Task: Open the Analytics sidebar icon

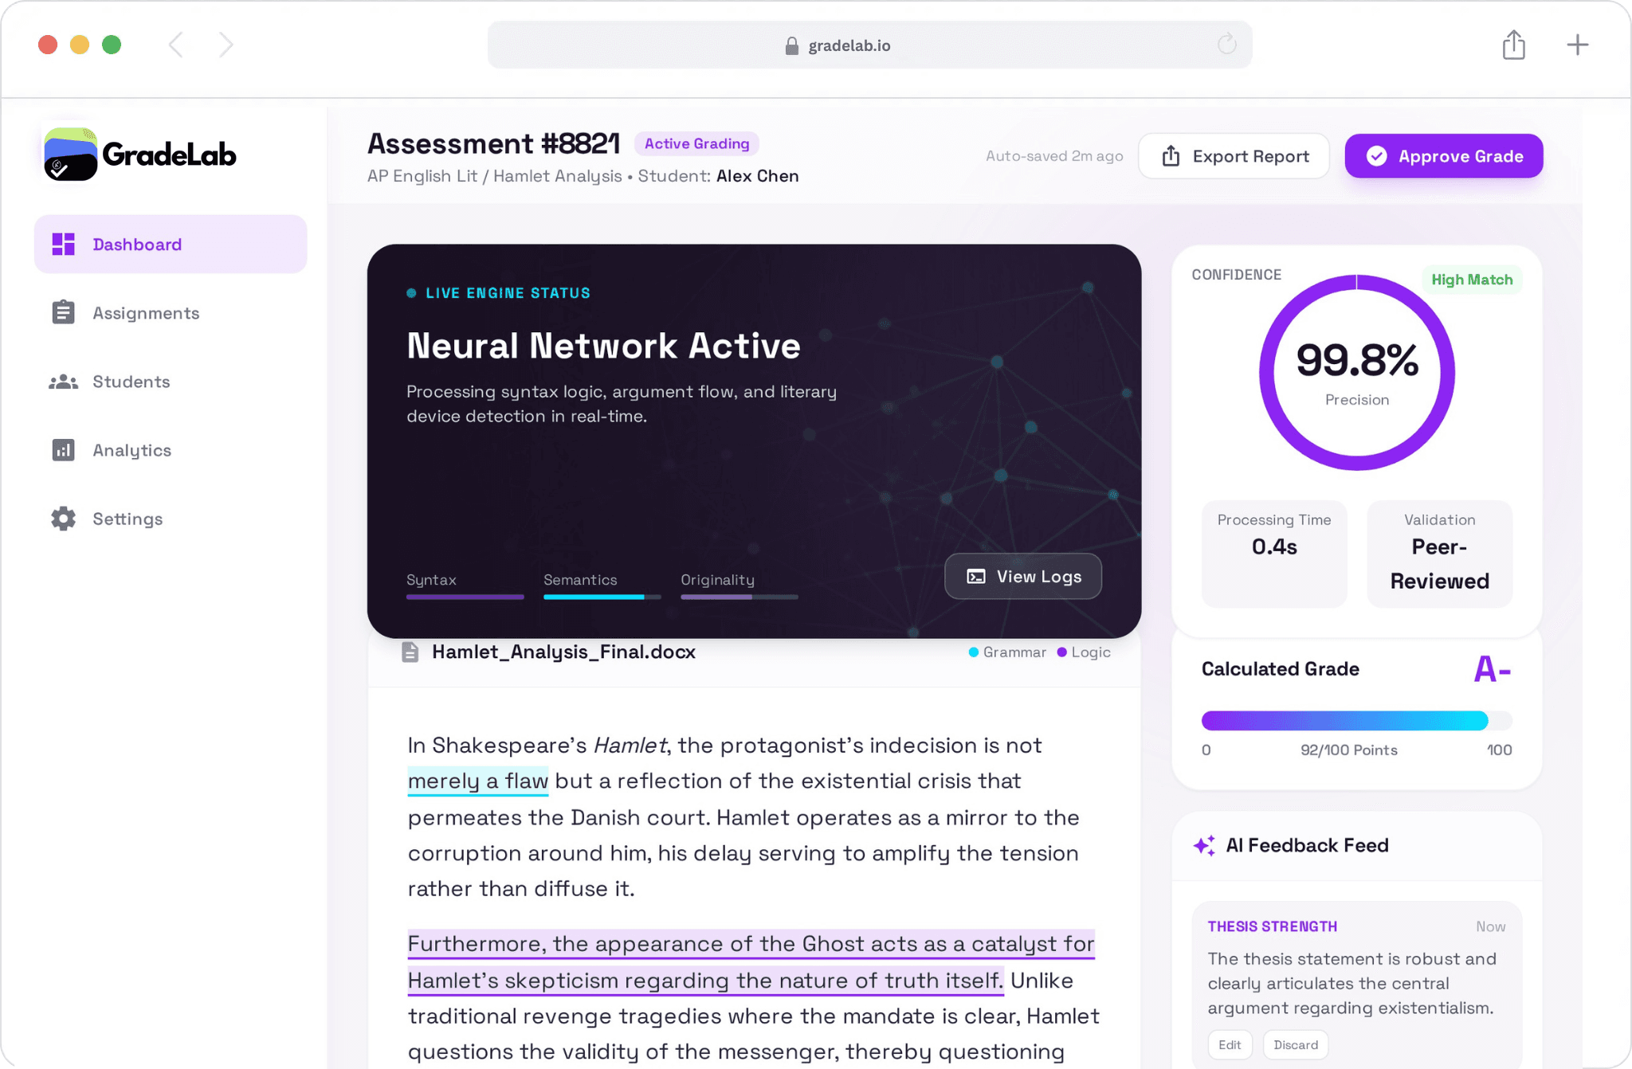Action: (x=63, y=450)
